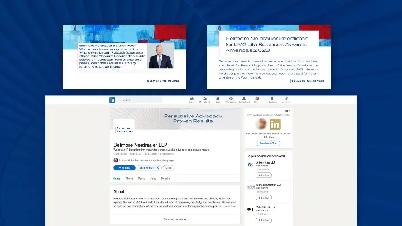This screenshot has width=402, height=226.
Task: Switch to the About tab
Action: pos(129,179)
